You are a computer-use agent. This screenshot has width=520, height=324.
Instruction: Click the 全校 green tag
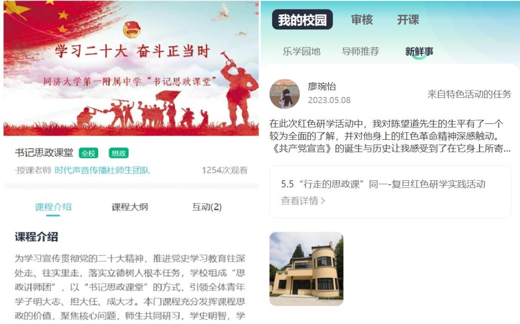(89, 153)
